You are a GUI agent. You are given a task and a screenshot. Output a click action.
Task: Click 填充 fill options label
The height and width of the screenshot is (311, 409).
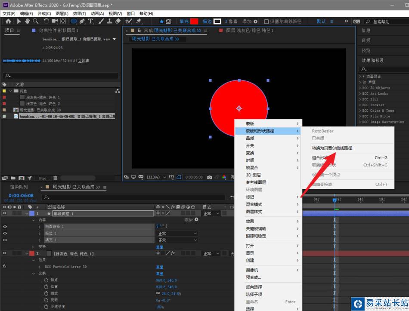tap(184, 22)
